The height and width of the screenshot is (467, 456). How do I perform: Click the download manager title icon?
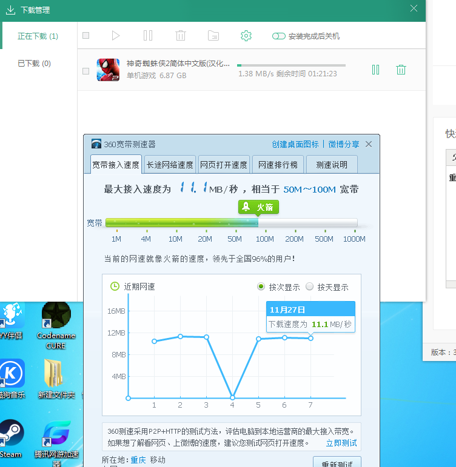(x=10, y=10)
